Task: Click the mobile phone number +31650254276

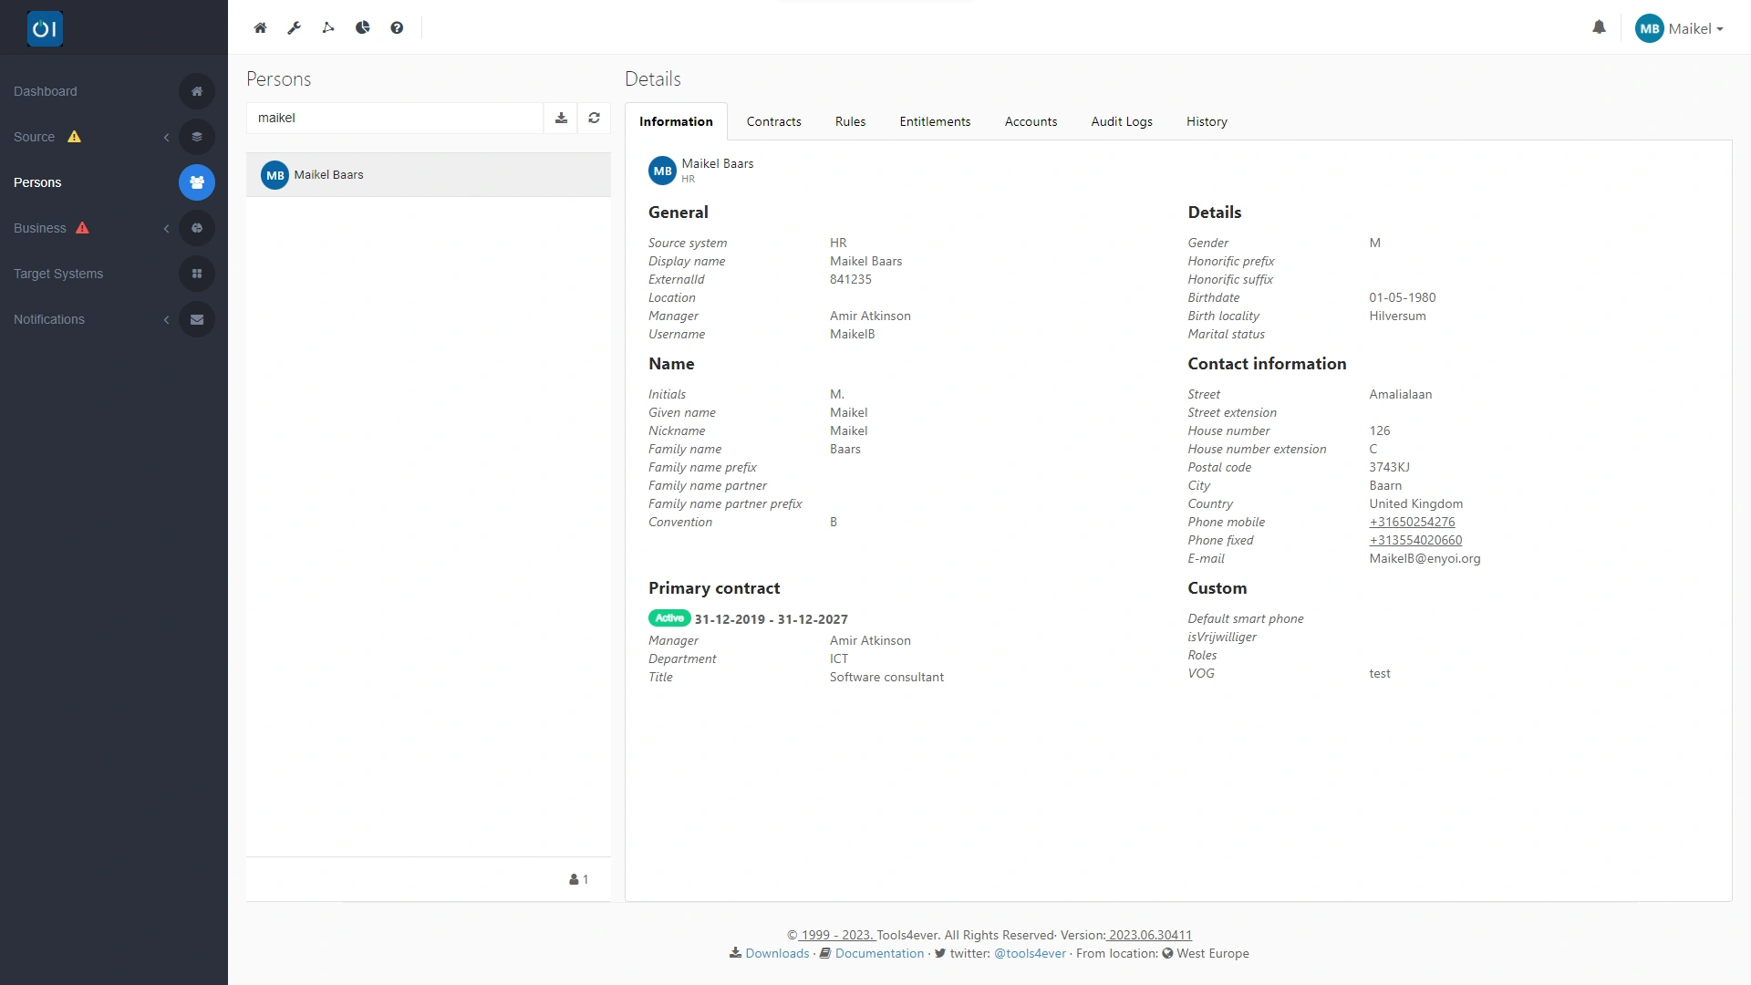Action: pos(1412,522)
